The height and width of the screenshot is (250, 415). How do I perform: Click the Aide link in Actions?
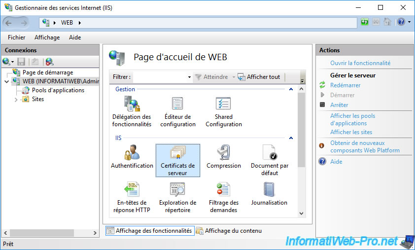click(336, 162)
